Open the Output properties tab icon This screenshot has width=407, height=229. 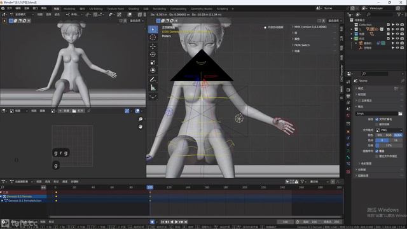coord(348,96)
